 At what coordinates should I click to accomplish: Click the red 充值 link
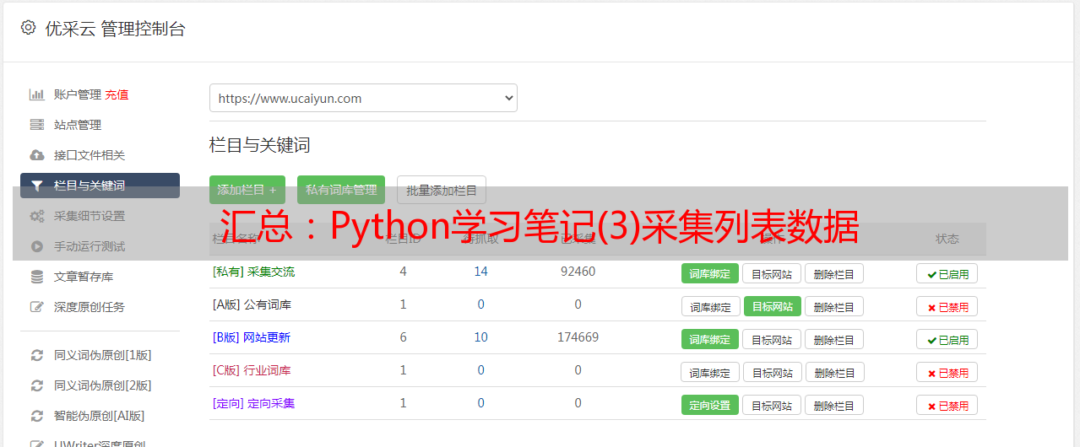117,94
